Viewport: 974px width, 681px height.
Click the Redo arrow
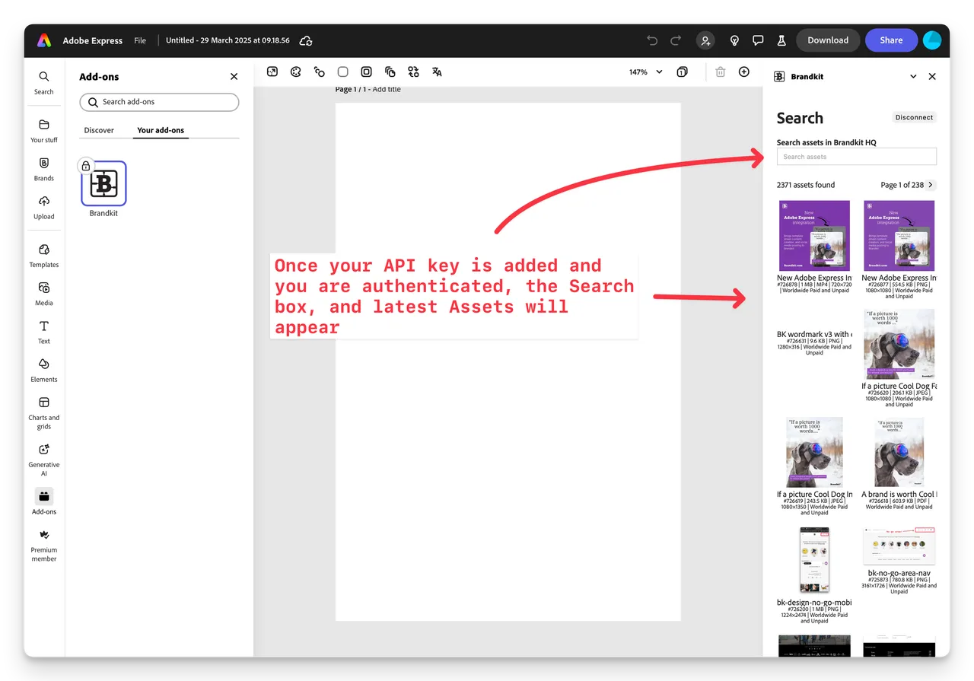tap(676, 40)
